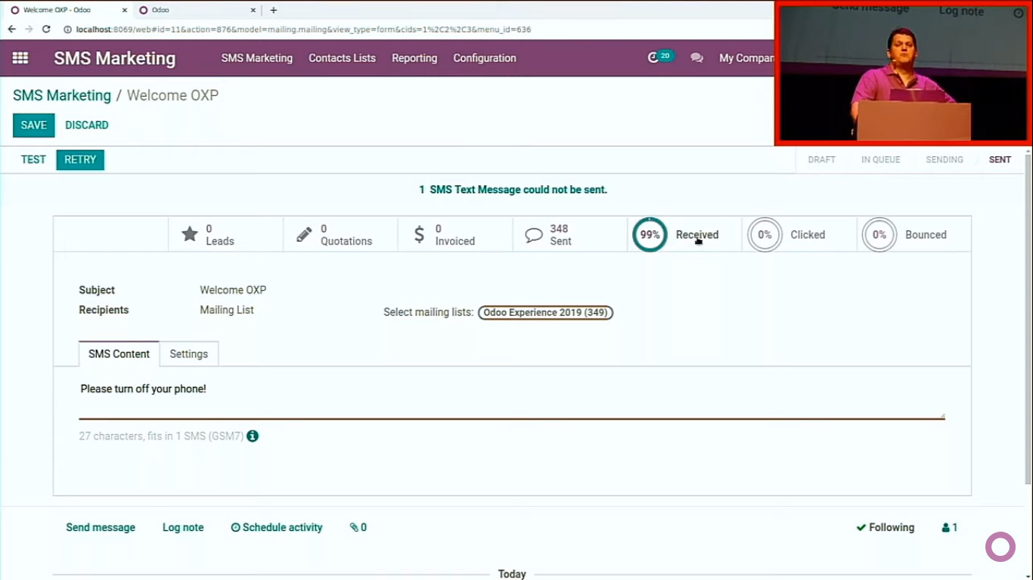Switch to the Welcome OXP browser tab
Screen dimensions: 1033x580
(x=68, y=10)
